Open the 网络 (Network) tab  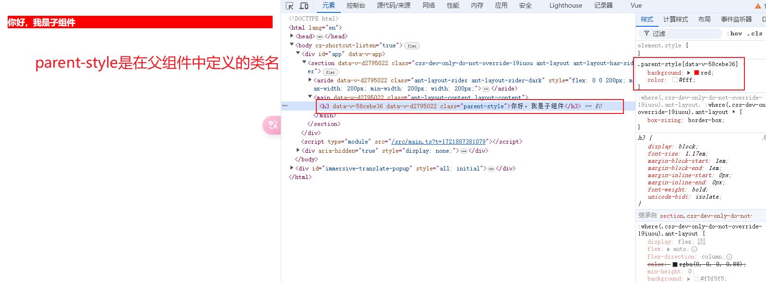click(x=429, y=6)
